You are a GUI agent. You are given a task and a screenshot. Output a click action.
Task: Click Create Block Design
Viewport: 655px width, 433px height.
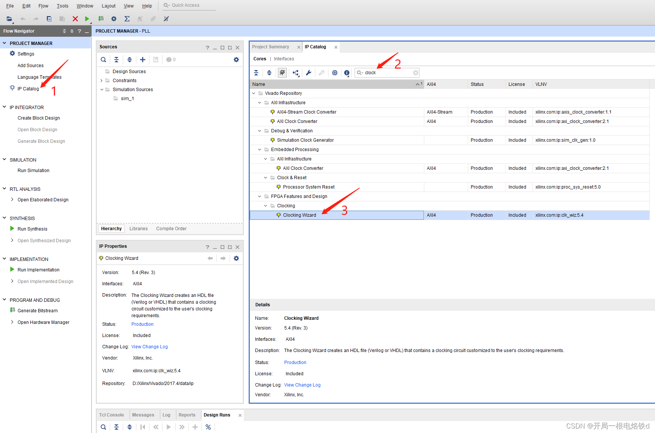39,118
